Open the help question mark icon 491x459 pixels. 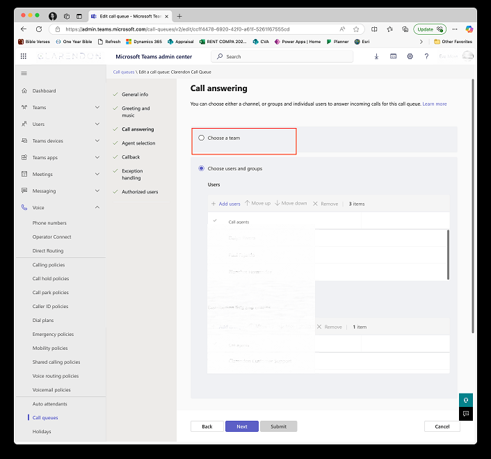[x=426, y=56]
